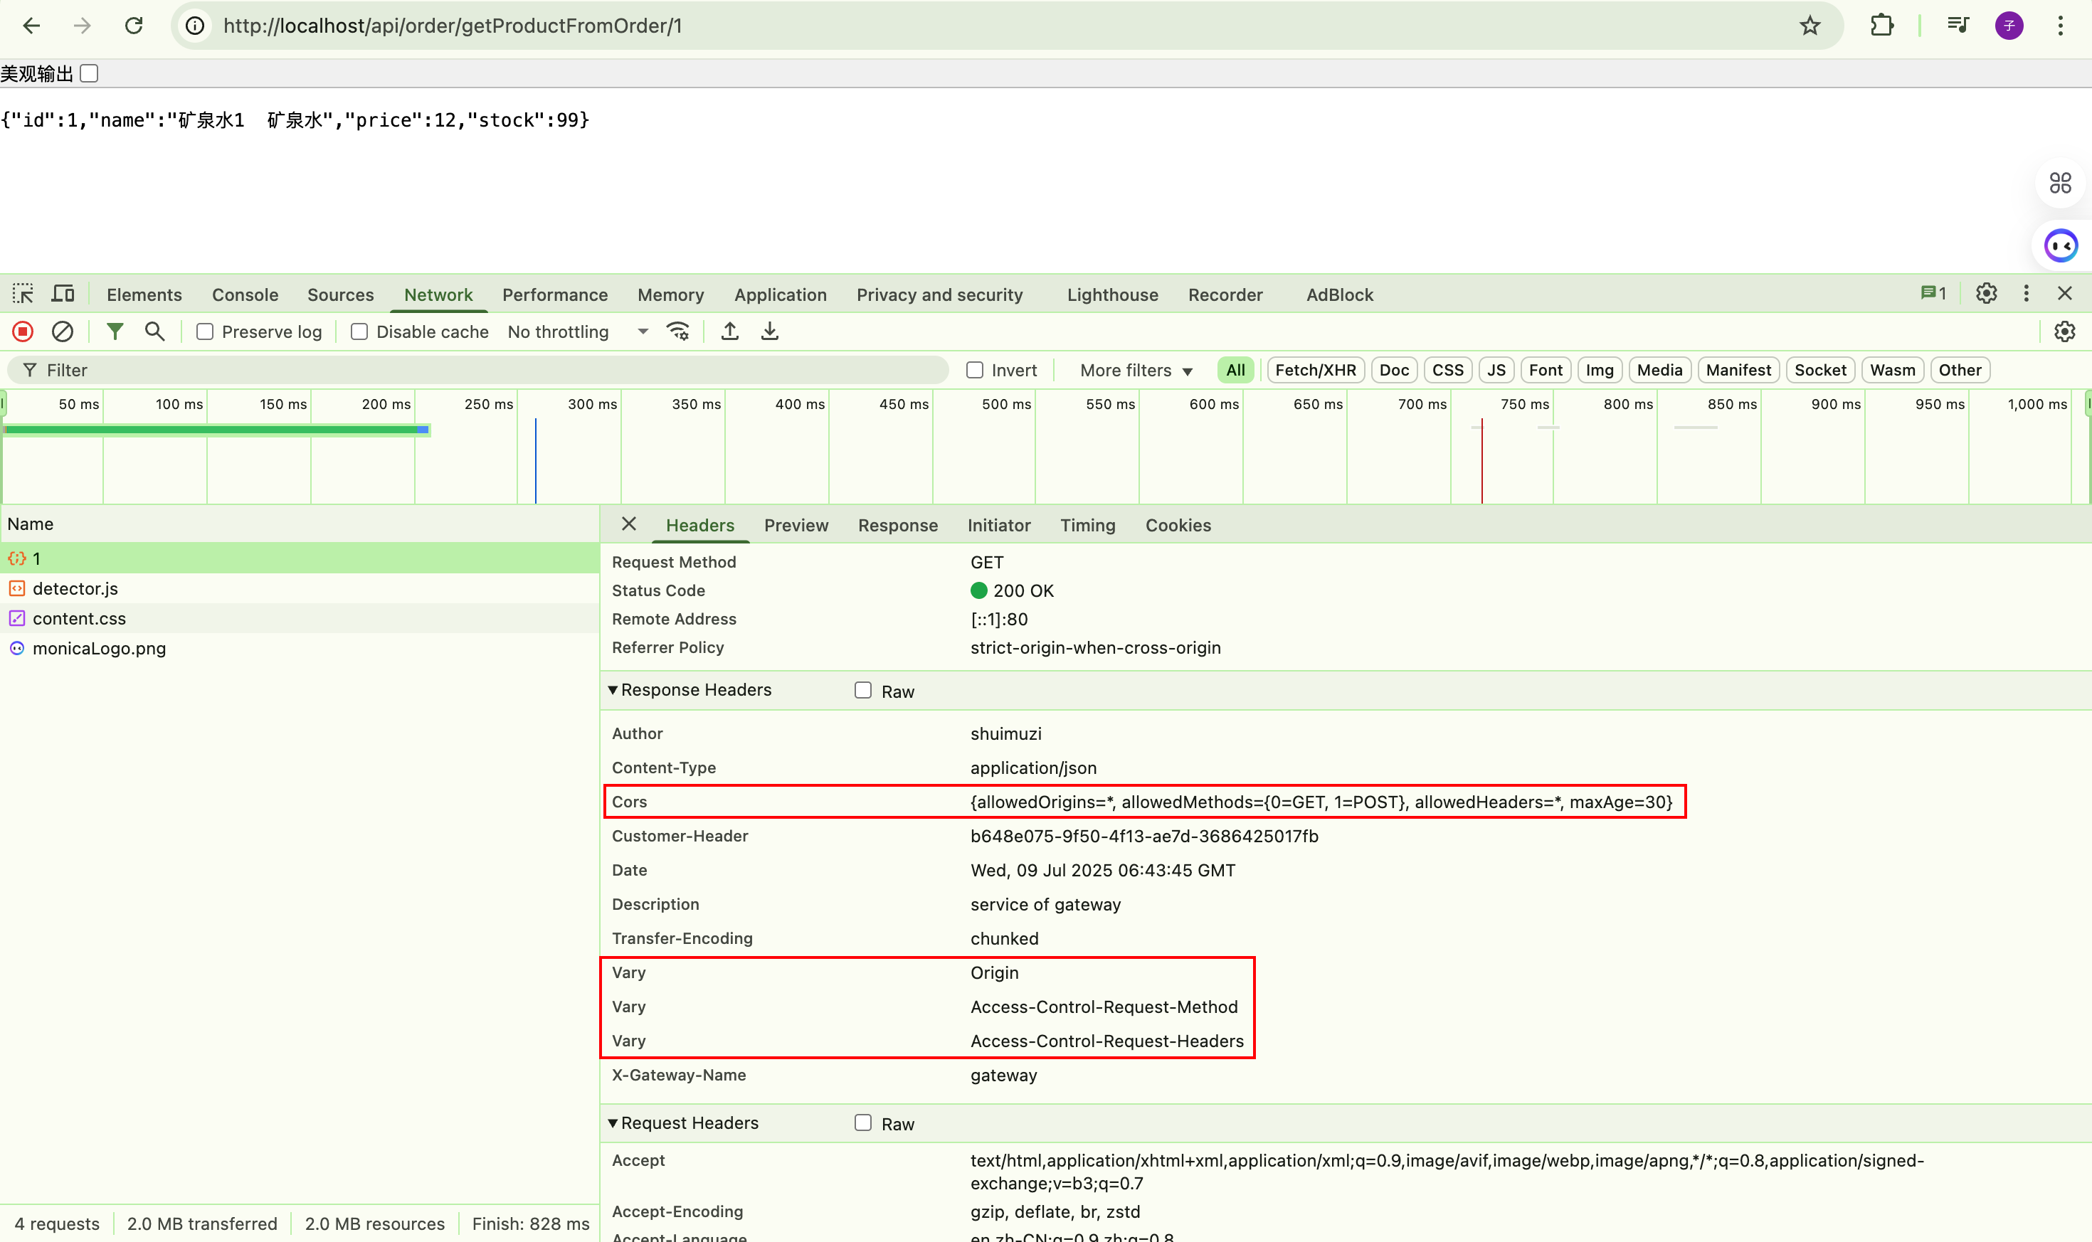The height and width of the screenshot is (1242, 2092).
Task: Export HAR file with download icon
Action: tap(769, 331)
